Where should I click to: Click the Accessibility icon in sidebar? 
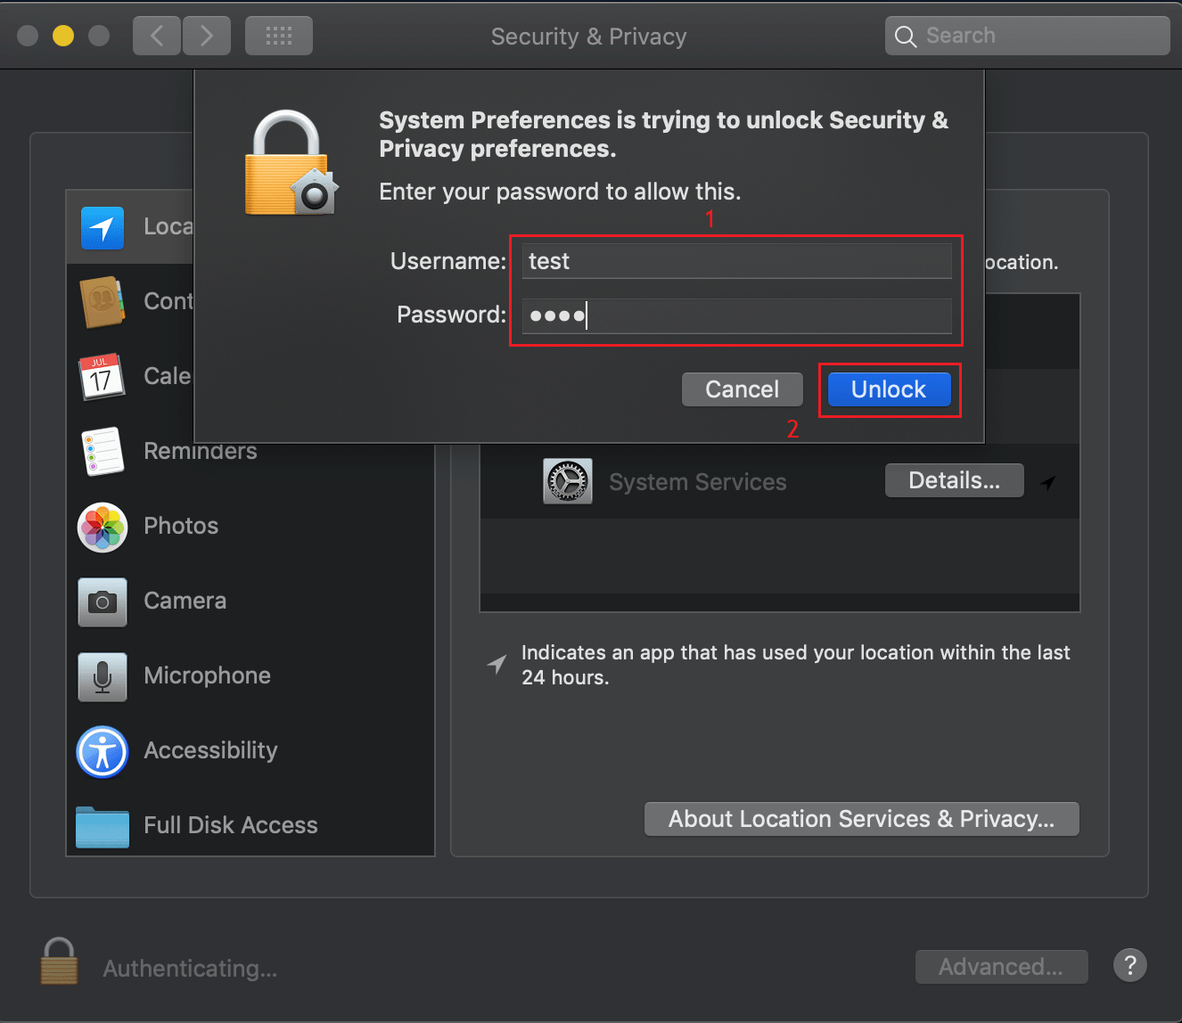pyautogui.click(x=103, y=751)
